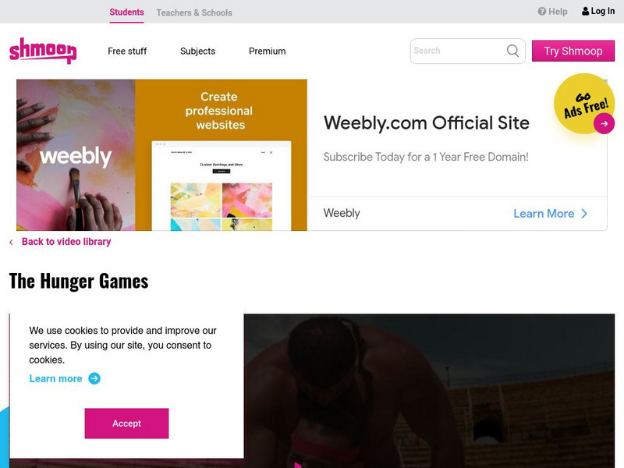This screenshot has width=624, height=468.
Task: Open the Free stuff menu
Action: coord(127,51)
